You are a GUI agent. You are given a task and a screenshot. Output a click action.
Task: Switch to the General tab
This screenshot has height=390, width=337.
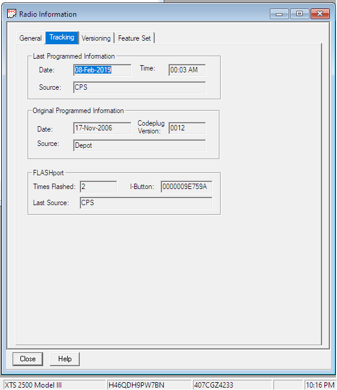[31, 38]
